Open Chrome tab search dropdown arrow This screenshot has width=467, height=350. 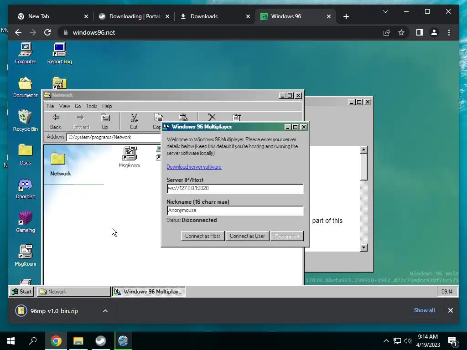pyautogui.click(x=385, y=11)
